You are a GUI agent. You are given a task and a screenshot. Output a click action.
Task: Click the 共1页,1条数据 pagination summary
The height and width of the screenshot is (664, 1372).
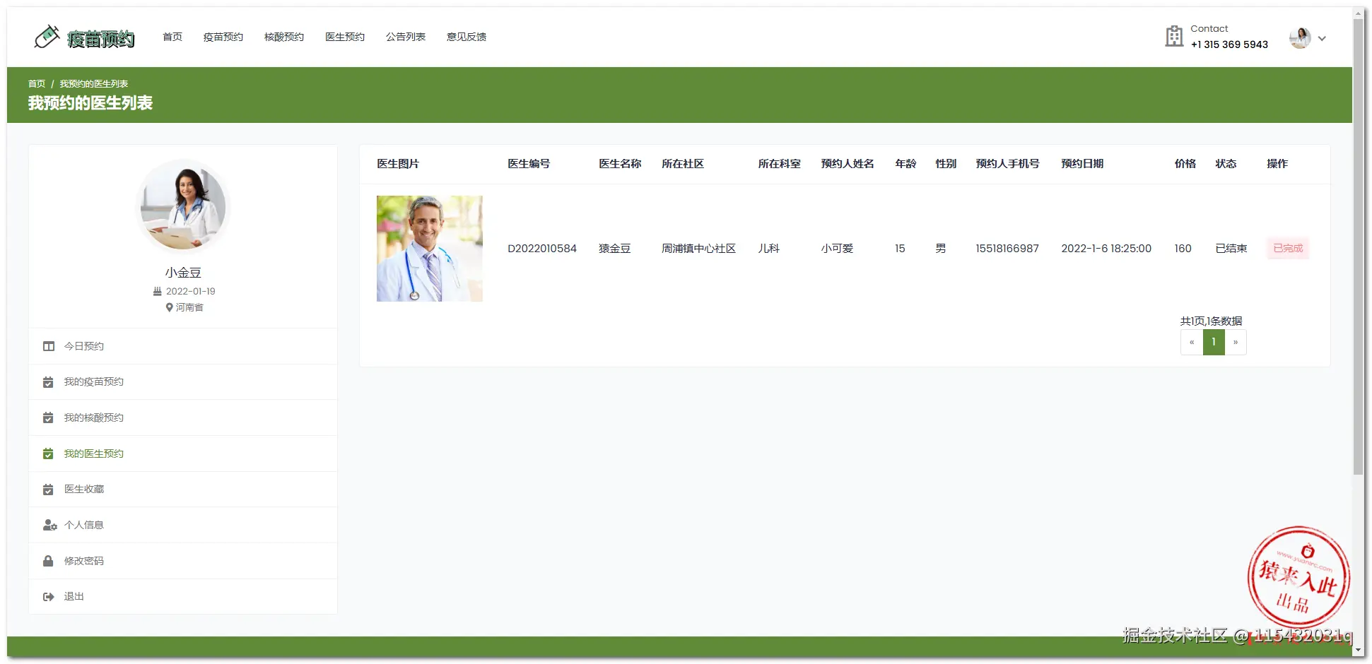coord(1211,321)
